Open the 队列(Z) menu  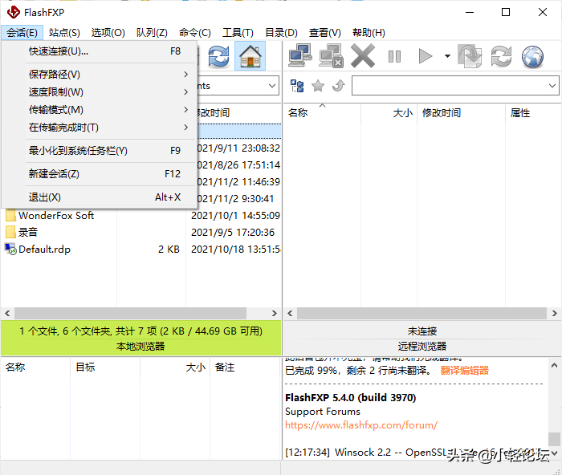click(152, 33)
